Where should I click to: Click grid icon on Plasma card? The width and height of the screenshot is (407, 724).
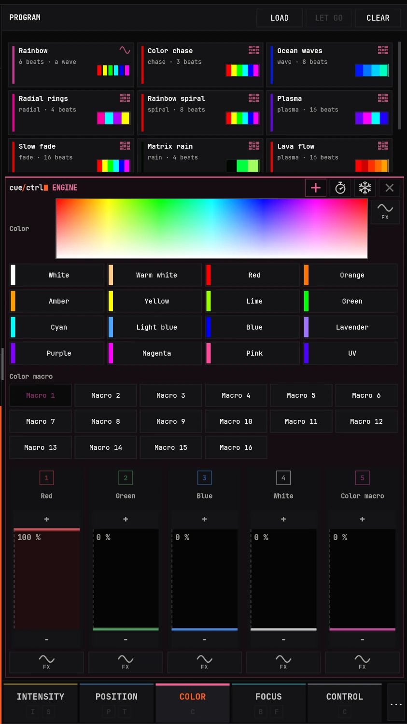click(383, 98)
